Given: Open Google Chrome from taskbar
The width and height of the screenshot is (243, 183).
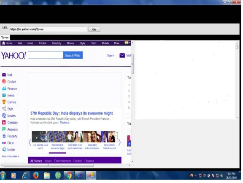Looking at the screenshot, I should pyautogui.click(x=69, y=175).
